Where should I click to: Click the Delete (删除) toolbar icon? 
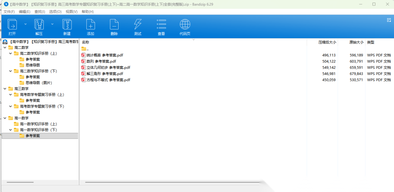114,25
